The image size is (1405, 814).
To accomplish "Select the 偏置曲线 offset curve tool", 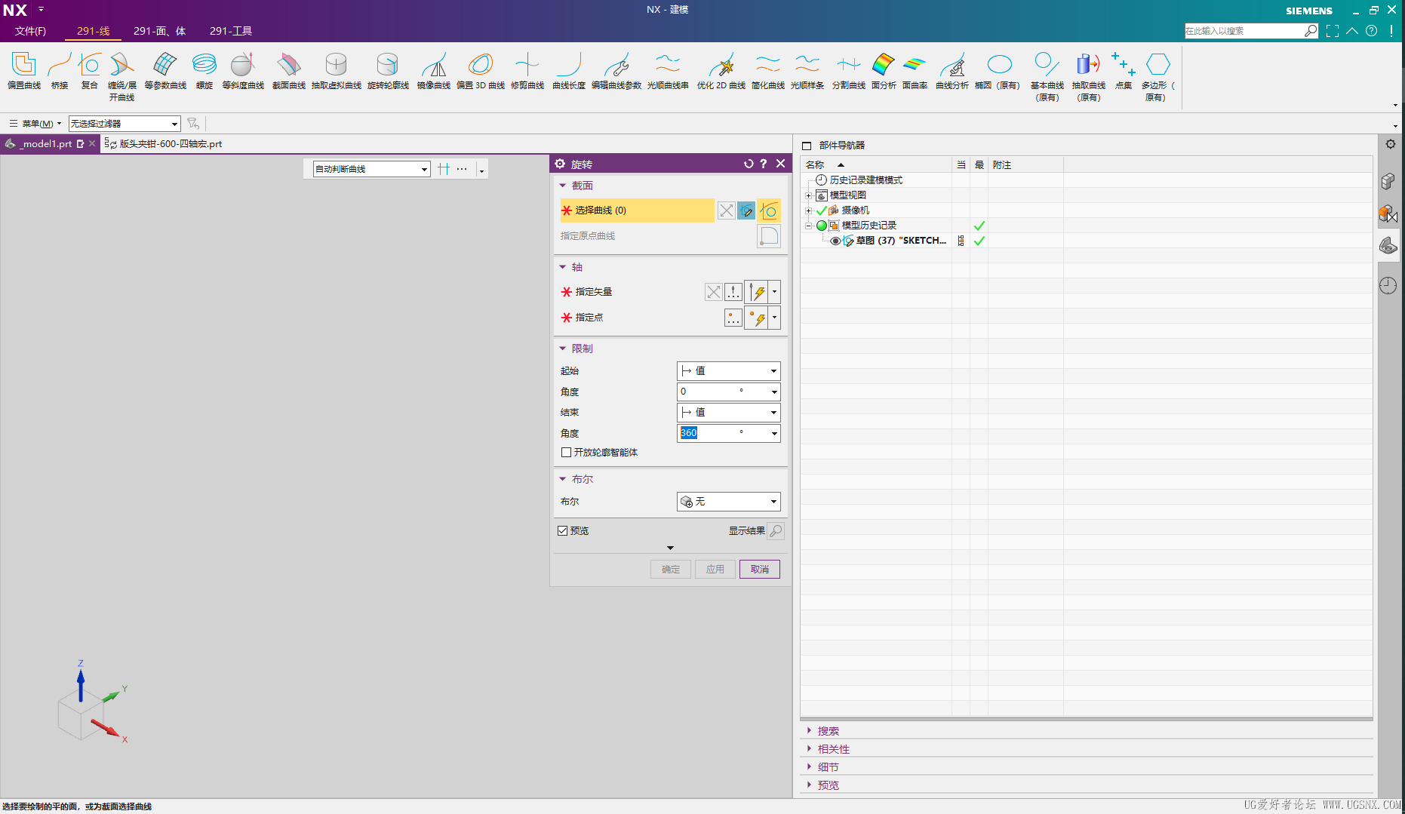I will [x=24, y=71].
